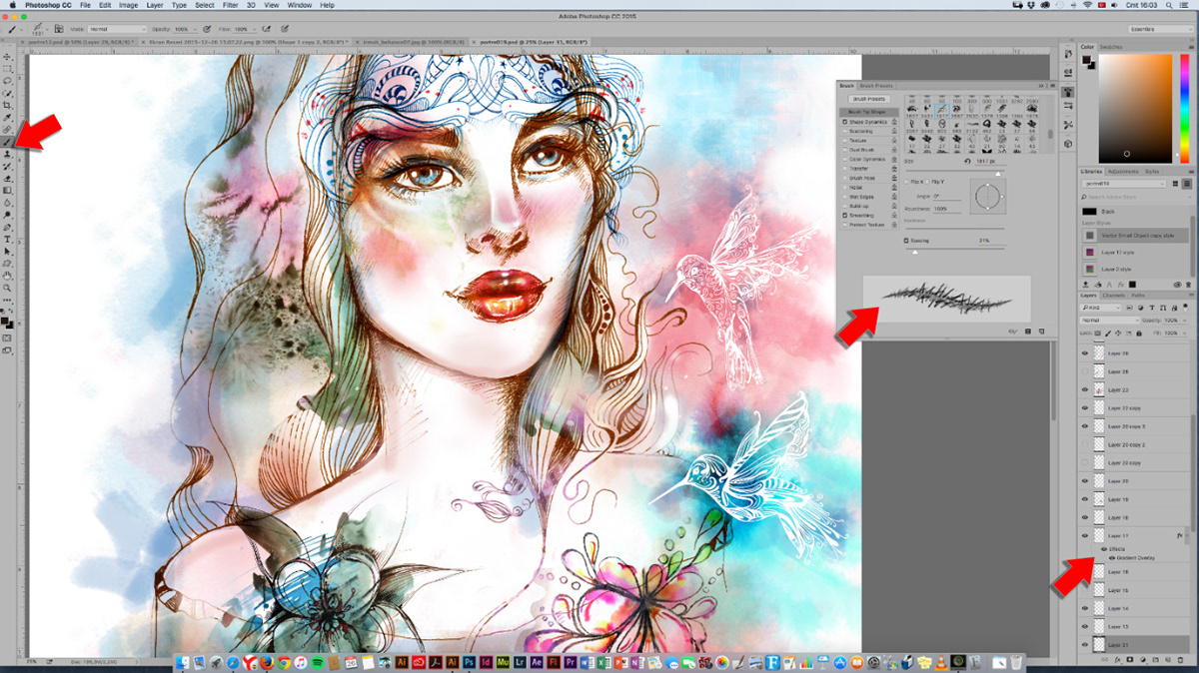Image resolution: width=1199 pixels, height=673 pixels.
Task: Select the Brush tool in toolbox
Action: [8, 142]
